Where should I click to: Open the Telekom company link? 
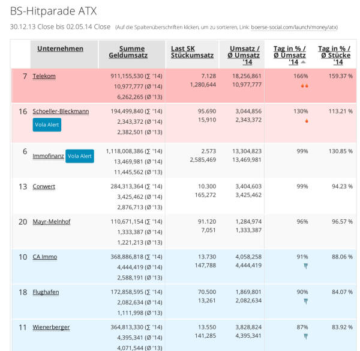coord(44,76)
